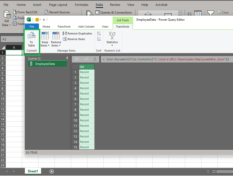Switch to Sheet1 tab
The height and width of the screenshot is (176, 233).
(33, 171)
